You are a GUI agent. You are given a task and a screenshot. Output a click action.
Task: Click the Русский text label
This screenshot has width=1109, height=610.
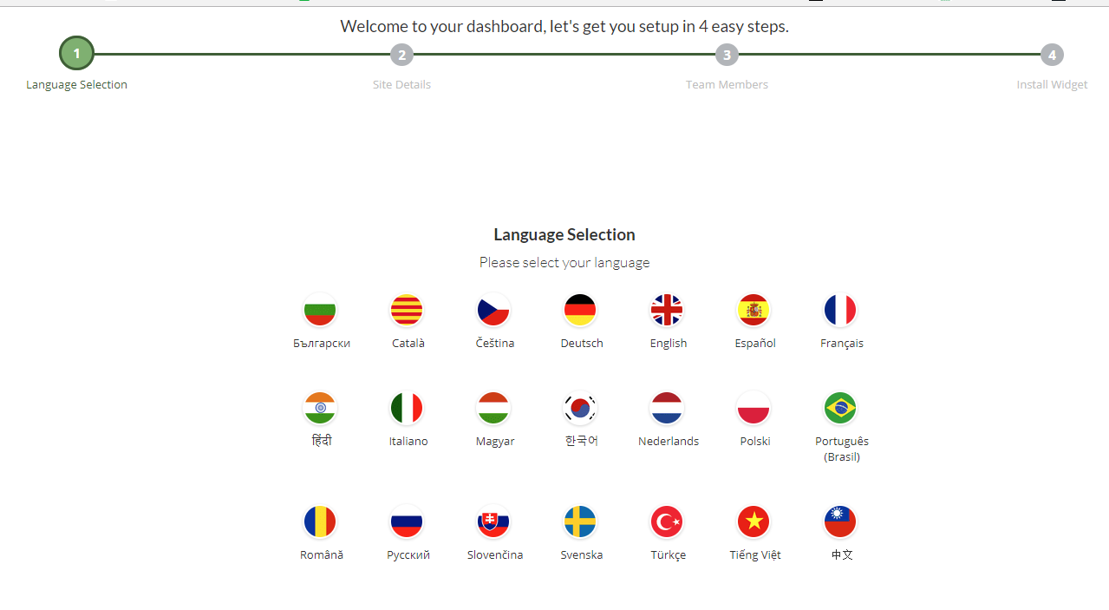(408, 555)
